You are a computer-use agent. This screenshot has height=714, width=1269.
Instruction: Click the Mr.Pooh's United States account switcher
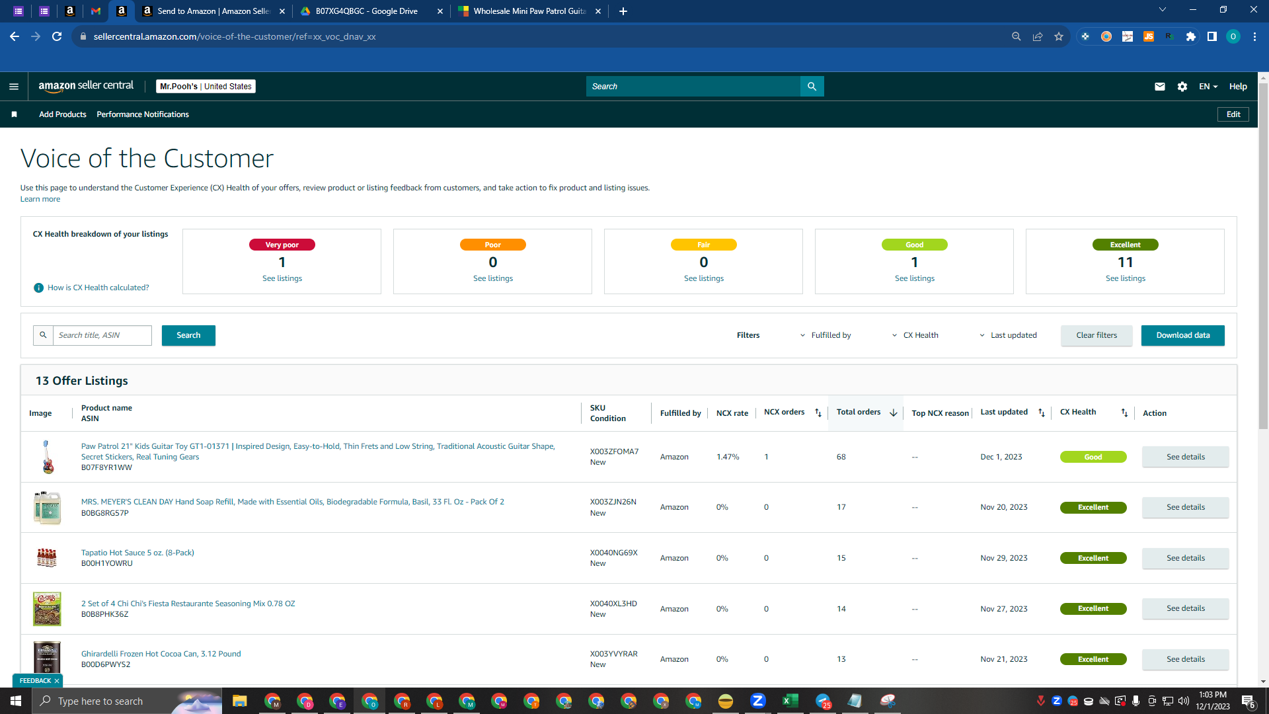(x=206, y=87)
